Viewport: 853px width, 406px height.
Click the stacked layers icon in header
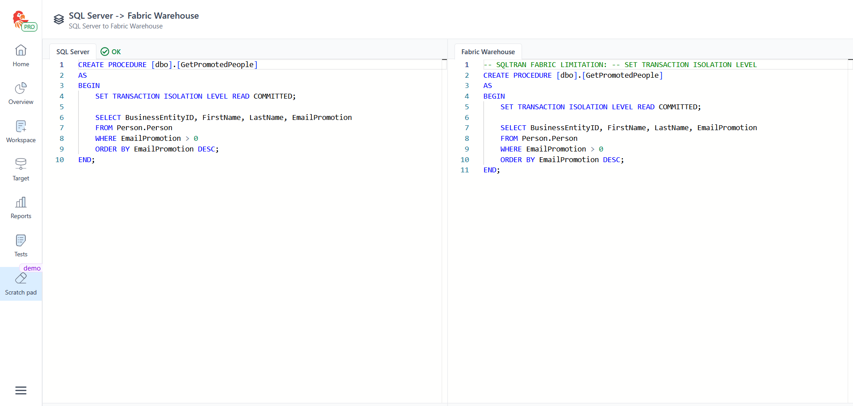click(x=59, y=20)
